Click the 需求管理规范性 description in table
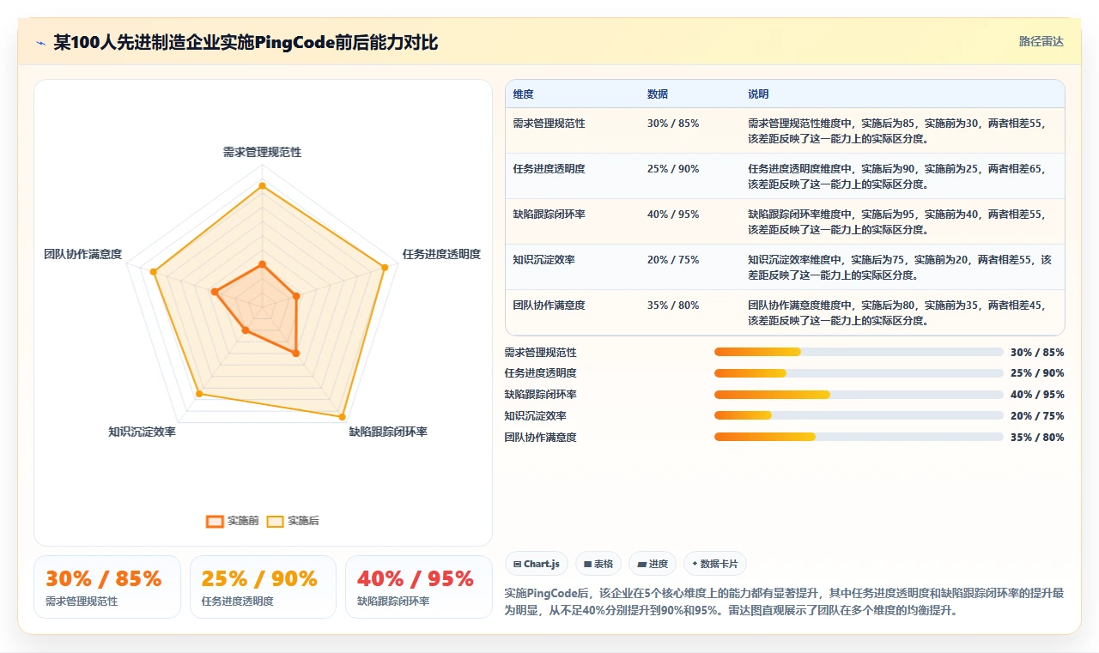The height and width of the screenshot is (653, 1099). point(897,130)
